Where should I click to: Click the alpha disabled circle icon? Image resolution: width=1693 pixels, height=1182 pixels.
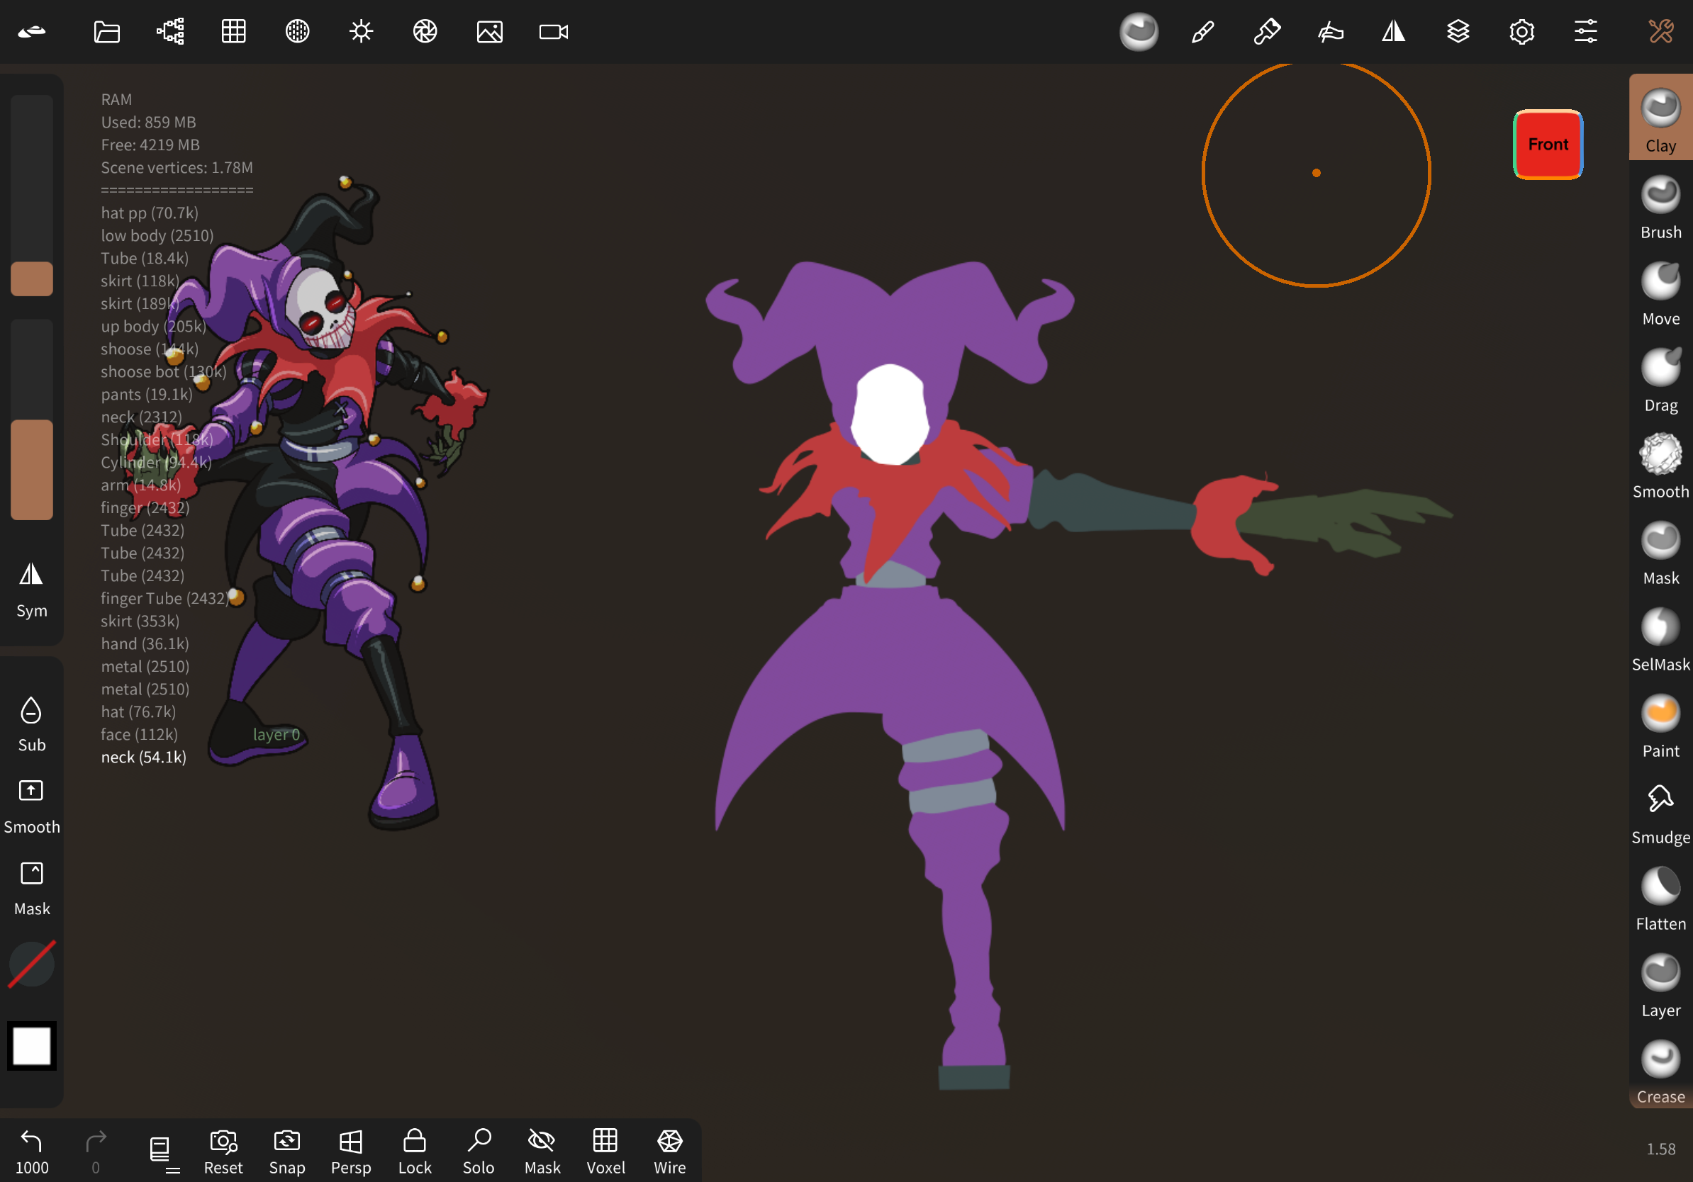coord(32,964)
